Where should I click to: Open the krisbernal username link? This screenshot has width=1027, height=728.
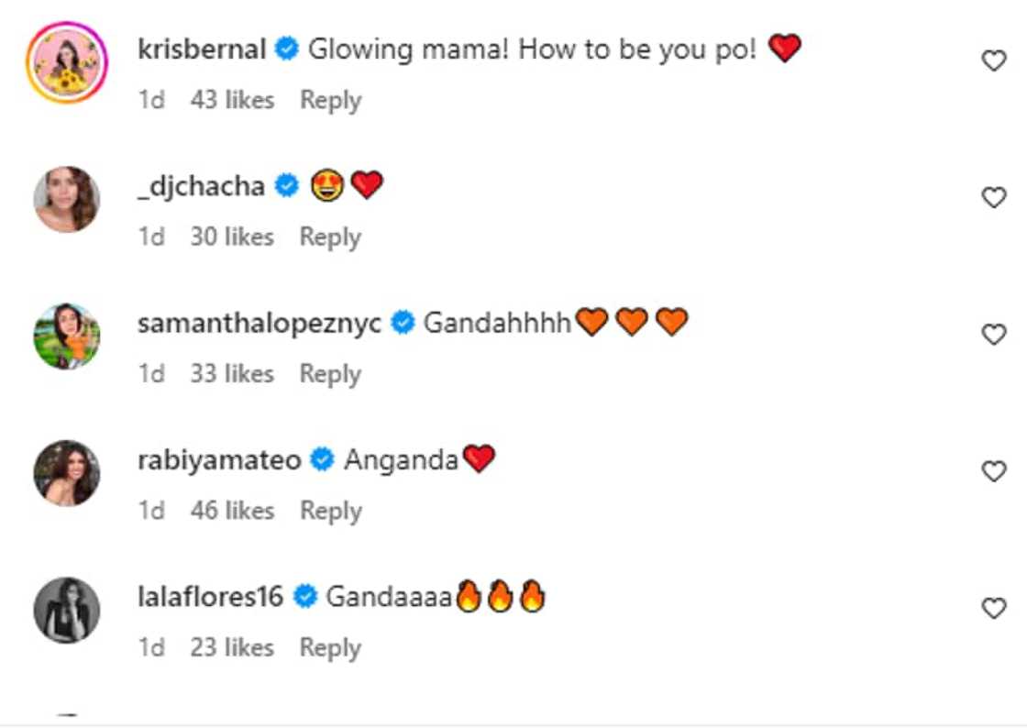pos(202,50)
